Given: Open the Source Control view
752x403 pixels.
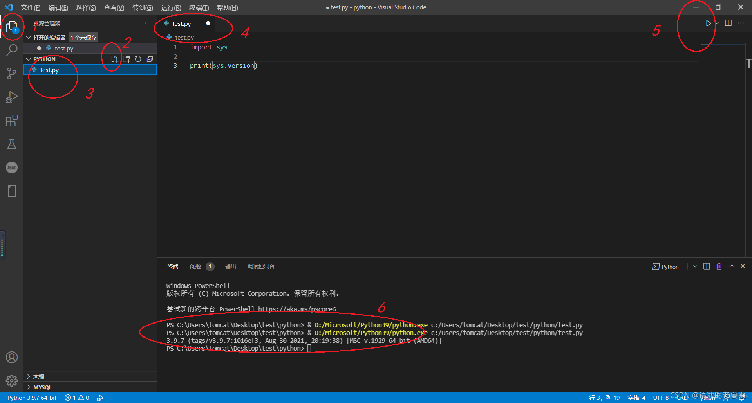Looking at the screenshot, I should tap(12, 74).
